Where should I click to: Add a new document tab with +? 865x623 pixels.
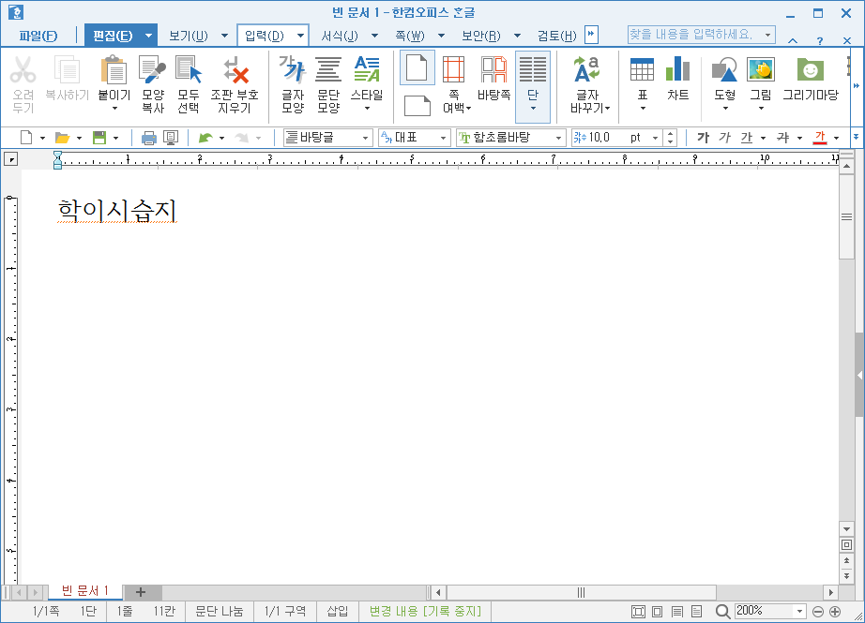pyautogui.click(x=141, y=592)
